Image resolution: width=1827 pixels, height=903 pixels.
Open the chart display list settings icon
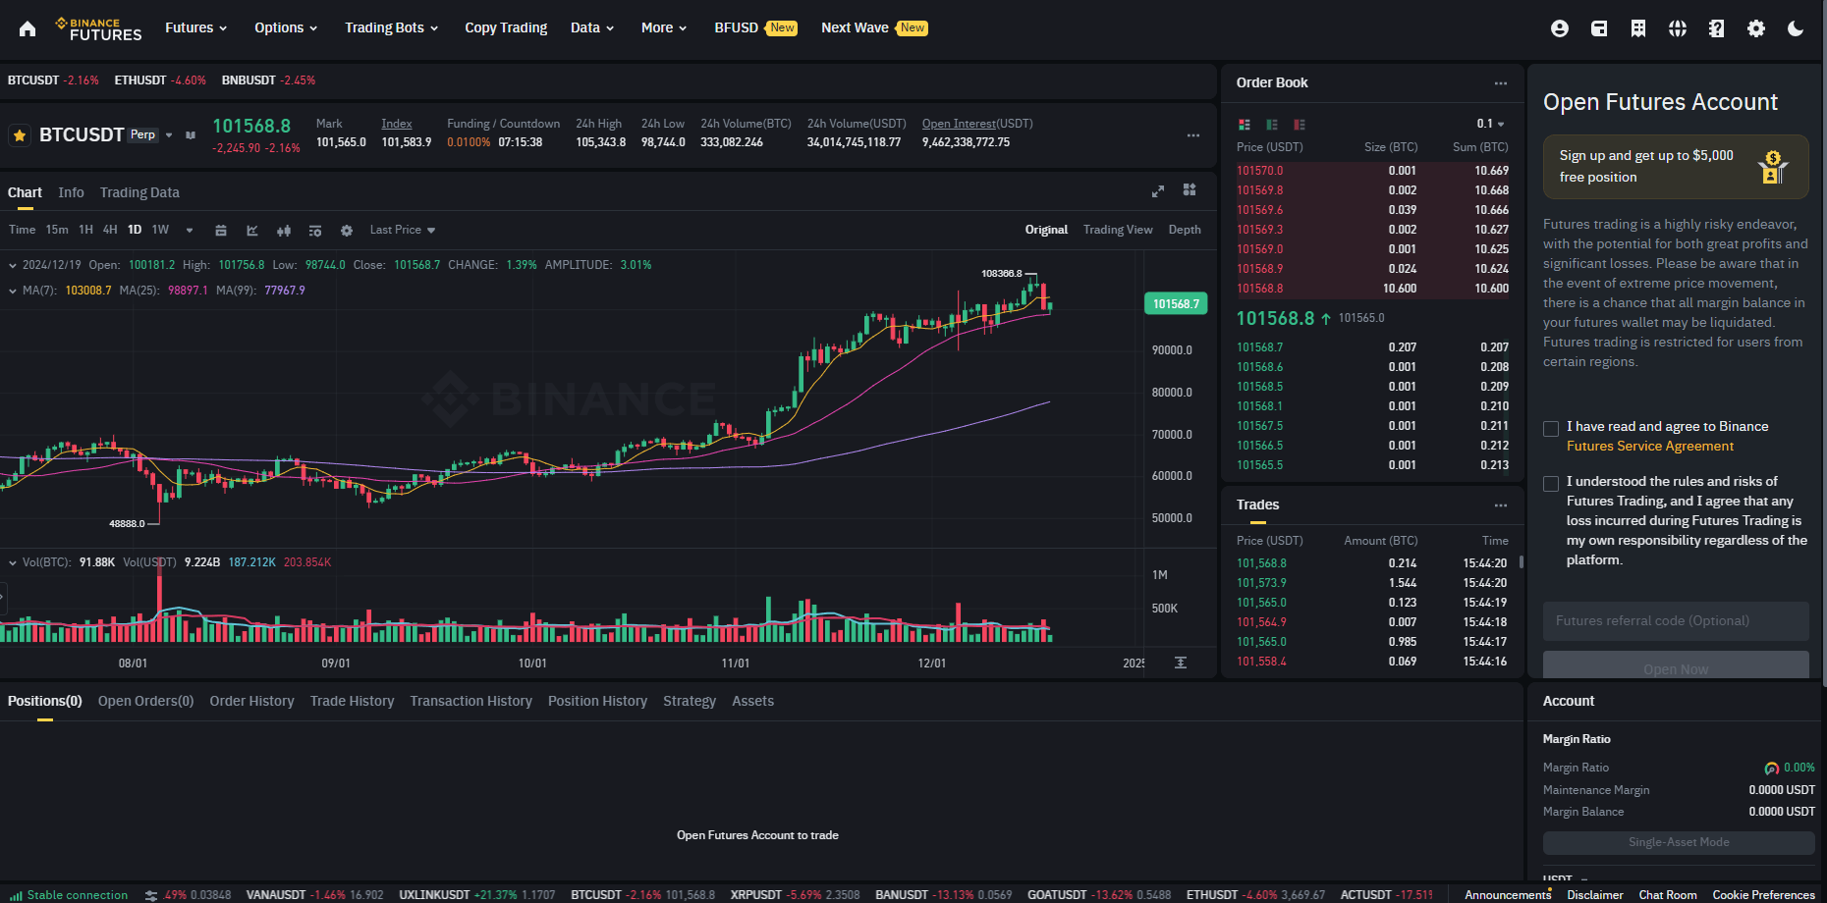315,231
